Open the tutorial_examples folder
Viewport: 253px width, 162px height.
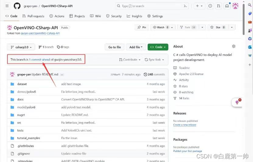click(29, 138)
